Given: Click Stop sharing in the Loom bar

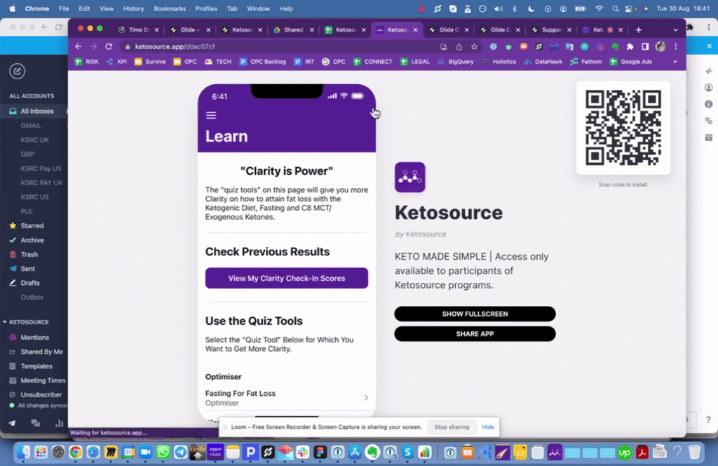Looking at the screenshot, I should tap(452, 427).
